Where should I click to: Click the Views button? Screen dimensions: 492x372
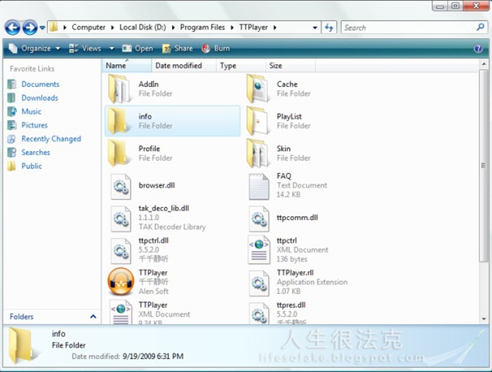pyautogui.click(x=85, y=48)
